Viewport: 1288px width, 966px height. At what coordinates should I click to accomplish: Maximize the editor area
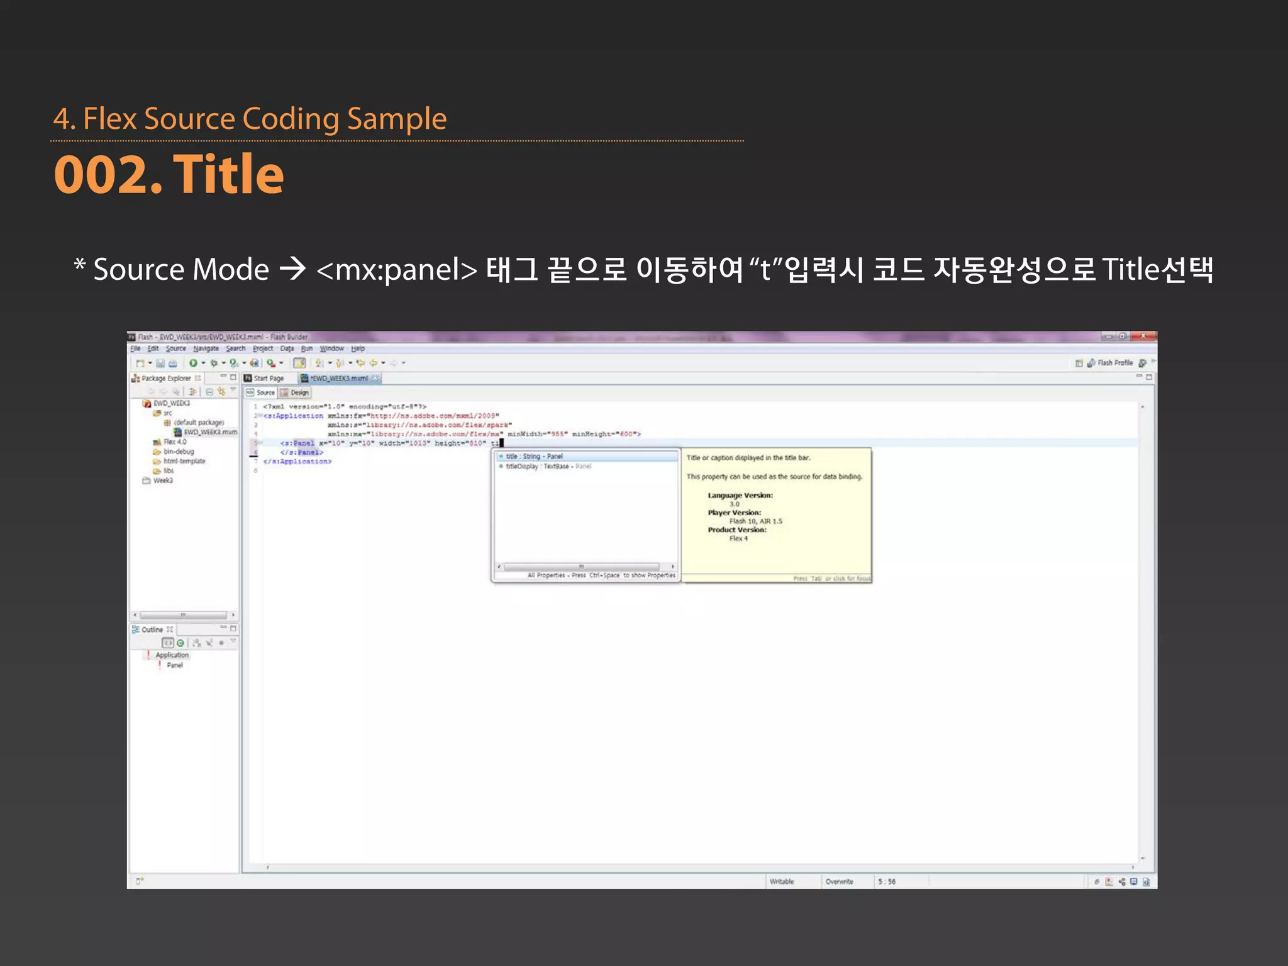point(1149,377)
